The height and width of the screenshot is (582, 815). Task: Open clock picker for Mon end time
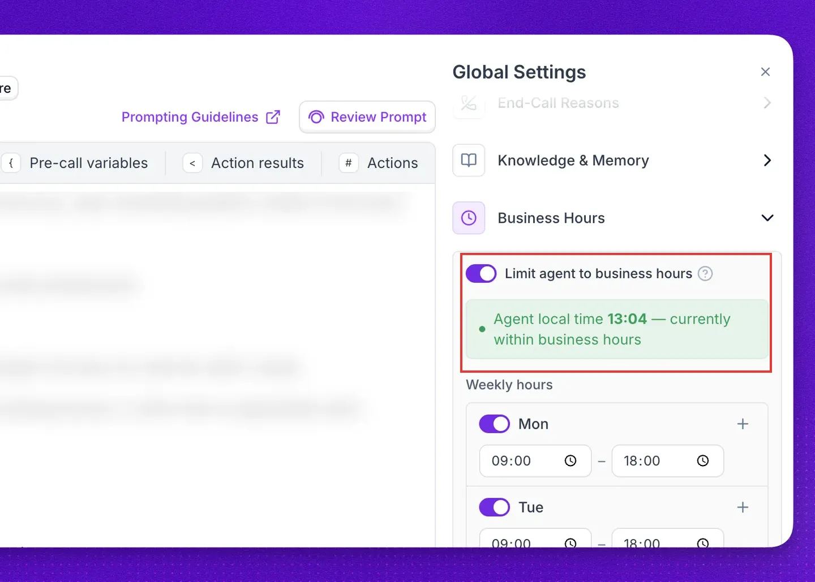pos(703,461)
